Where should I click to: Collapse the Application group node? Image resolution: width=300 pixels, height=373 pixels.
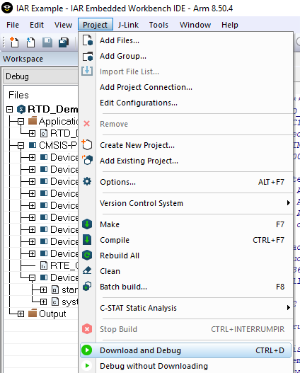21,122
